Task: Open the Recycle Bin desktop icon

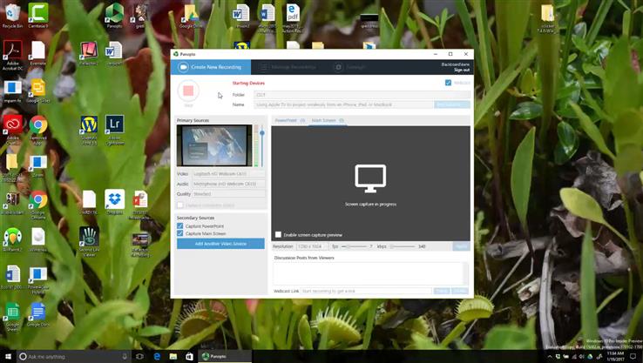Action: click(12, 16)
